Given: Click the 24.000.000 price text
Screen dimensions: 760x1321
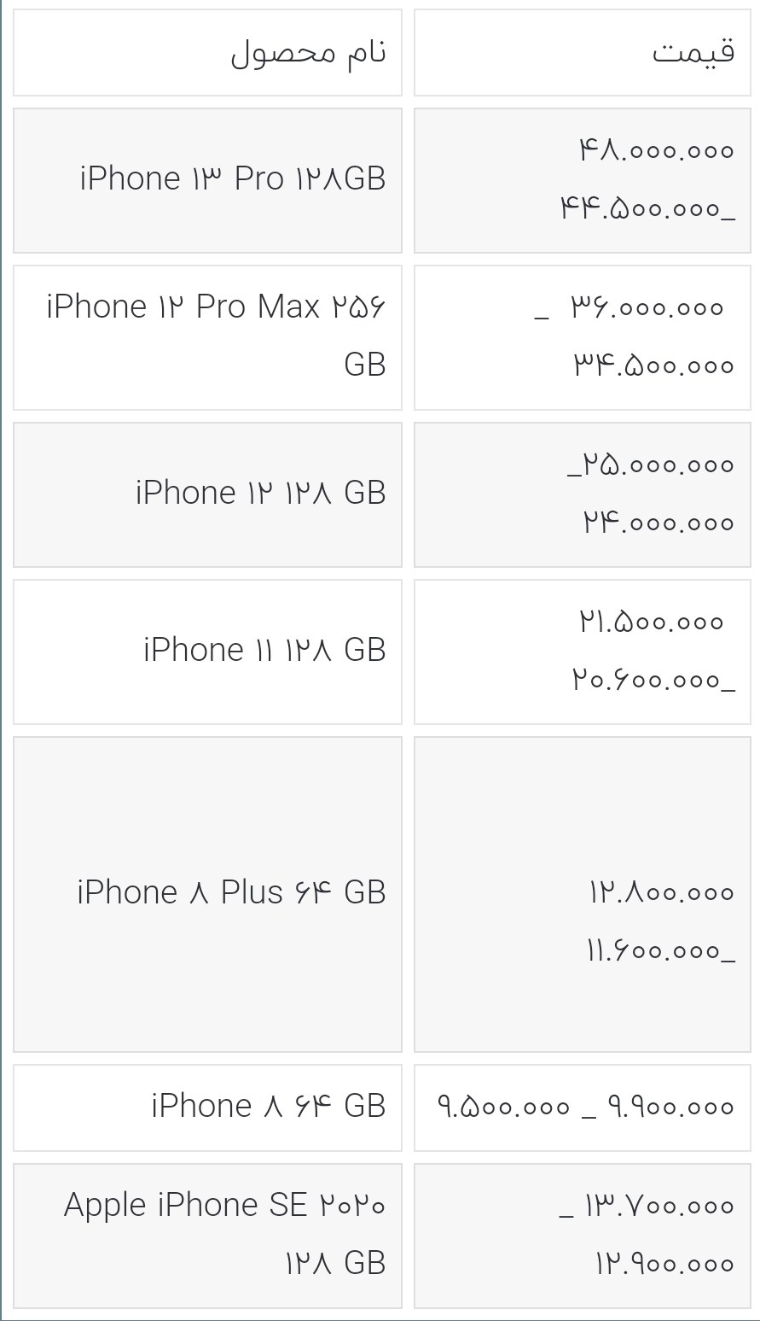Looking at the screenshot, I should [658, 523].
